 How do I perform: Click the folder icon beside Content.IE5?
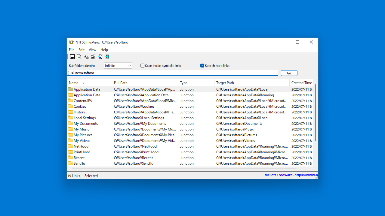pos(71,100)
